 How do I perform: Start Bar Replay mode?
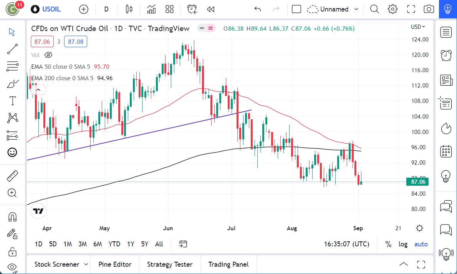(210, 9)
